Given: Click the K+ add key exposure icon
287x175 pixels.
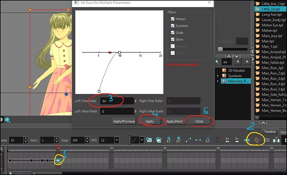Looking at the screenshot, I should [x=227, y=140].
